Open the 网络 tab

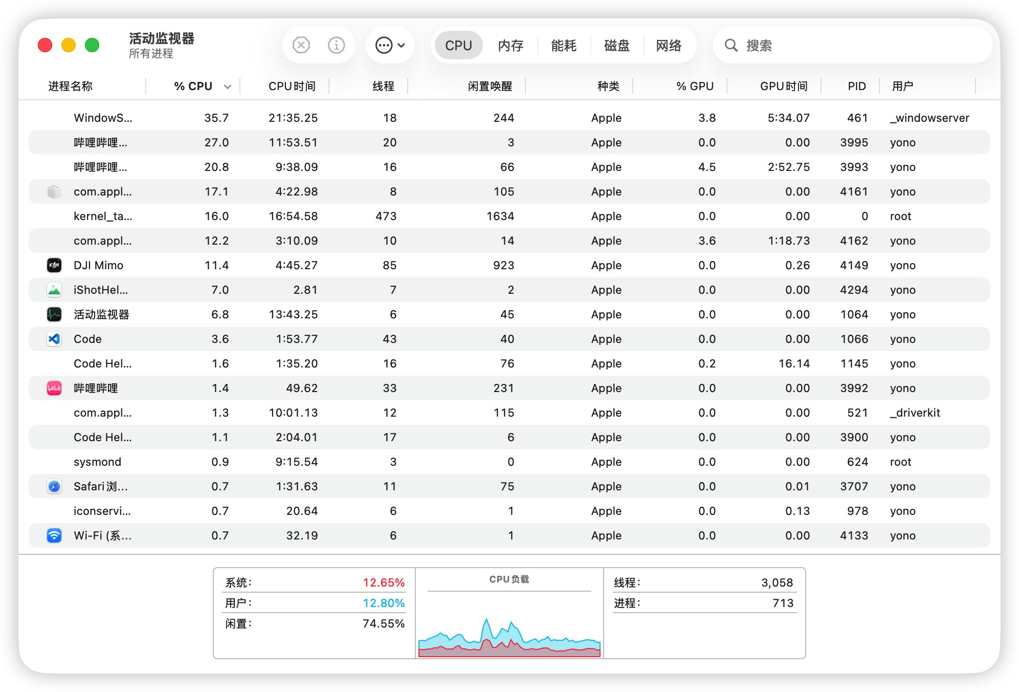coord(668,46)
